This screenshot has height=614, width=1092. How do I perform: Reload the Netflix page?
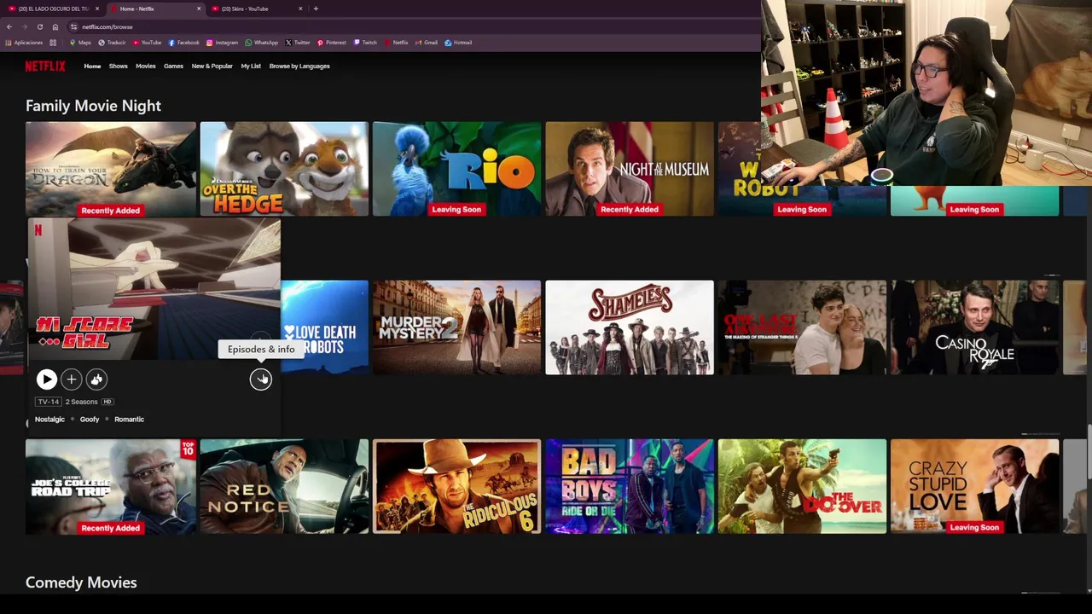[x=39, y=26]
